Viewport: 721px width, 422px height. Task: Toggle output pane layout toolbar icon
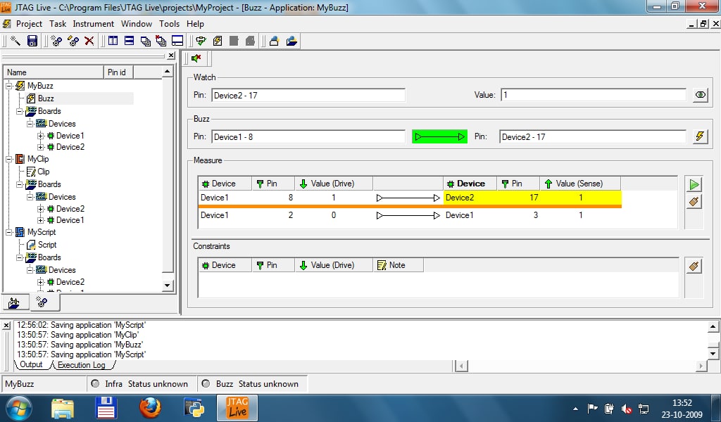click(177, 41)
